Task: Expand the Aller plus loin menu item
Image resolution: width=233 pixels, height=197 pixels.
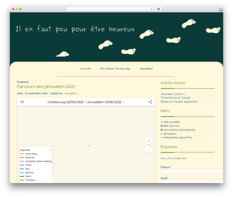Action: [162, 126]
